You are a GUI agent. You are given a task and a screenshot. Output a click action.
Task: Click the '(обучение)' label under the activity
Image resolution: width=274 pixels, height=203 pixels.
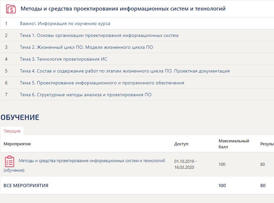pyautogui.click(x=14, y=170)
